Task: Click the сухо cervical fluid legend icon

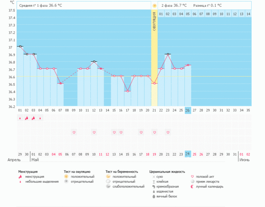Action: click(153, 177)
